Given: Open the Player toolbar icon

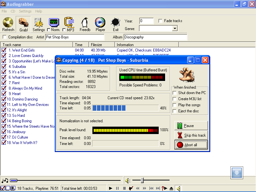Looking at the screenshot, I should click(x=100, y=23).
